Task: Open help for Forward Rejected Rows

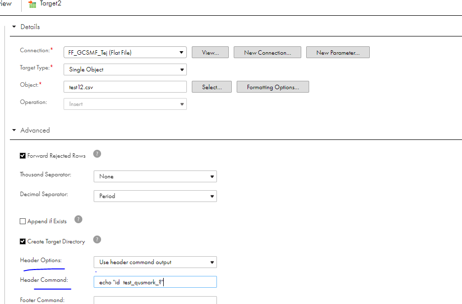Action: point(97,154)
